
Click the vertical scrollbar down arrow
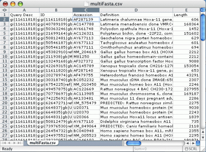(x=203, y=138)
